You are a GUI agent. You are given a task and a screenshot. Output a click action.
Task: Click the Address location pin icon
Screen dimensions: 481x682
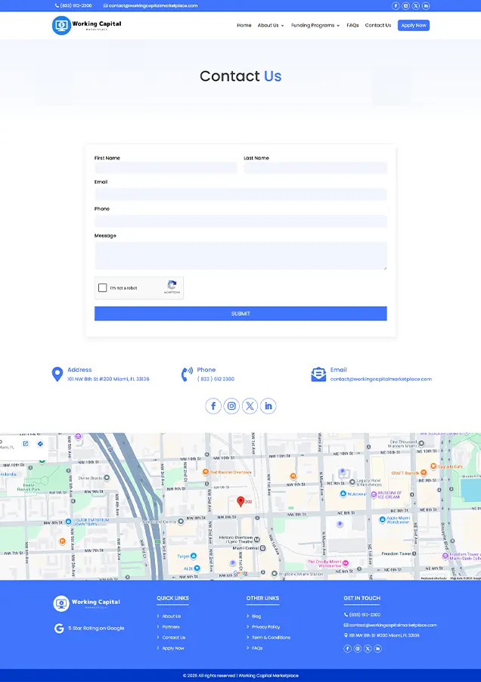(x=57, y=374)
